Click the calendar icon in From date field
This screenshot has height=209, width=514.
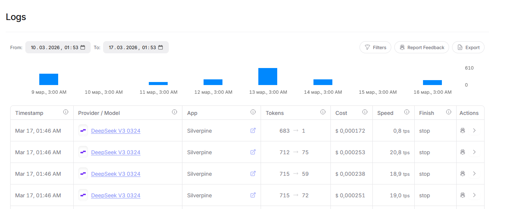coord(83,47)
